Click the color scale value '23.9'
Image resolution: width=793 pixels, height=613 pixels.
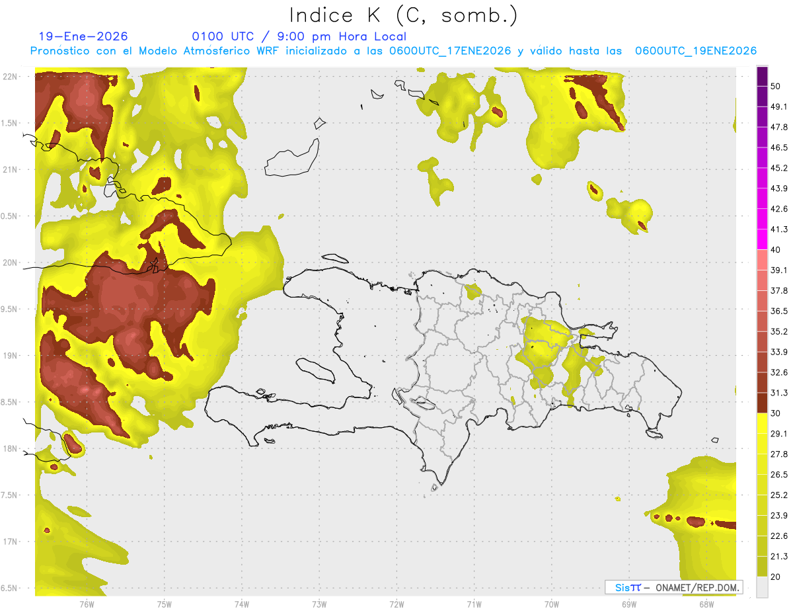(779, 516)
